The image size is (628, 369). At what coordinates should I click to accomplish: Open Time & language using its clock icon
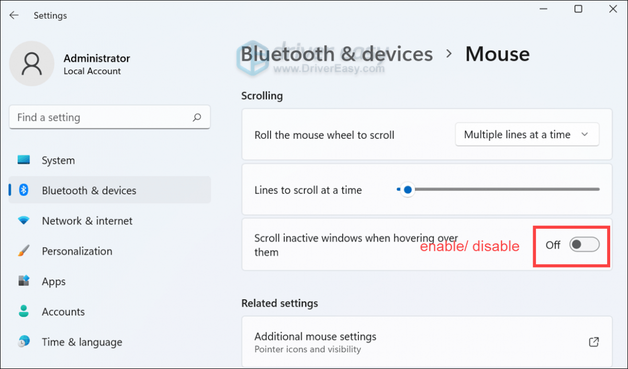pyautogui.click(x=24, y=342)
